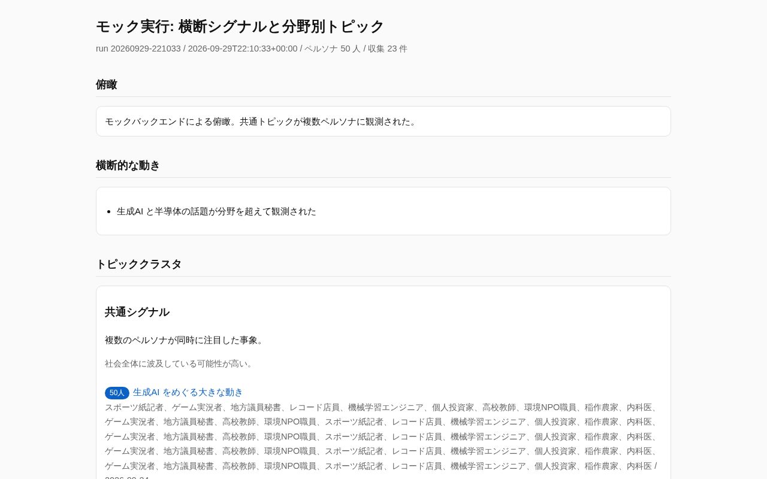This screenshot has width=767, height=479.
Task: Select the page title モック実行: 横断シグナルと分野別トピック
Action: [240, 26]
